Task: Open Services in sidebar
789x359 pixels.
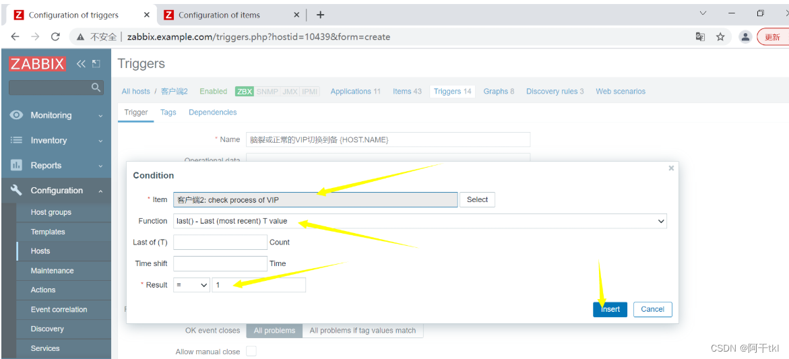Action: [44, 348]
